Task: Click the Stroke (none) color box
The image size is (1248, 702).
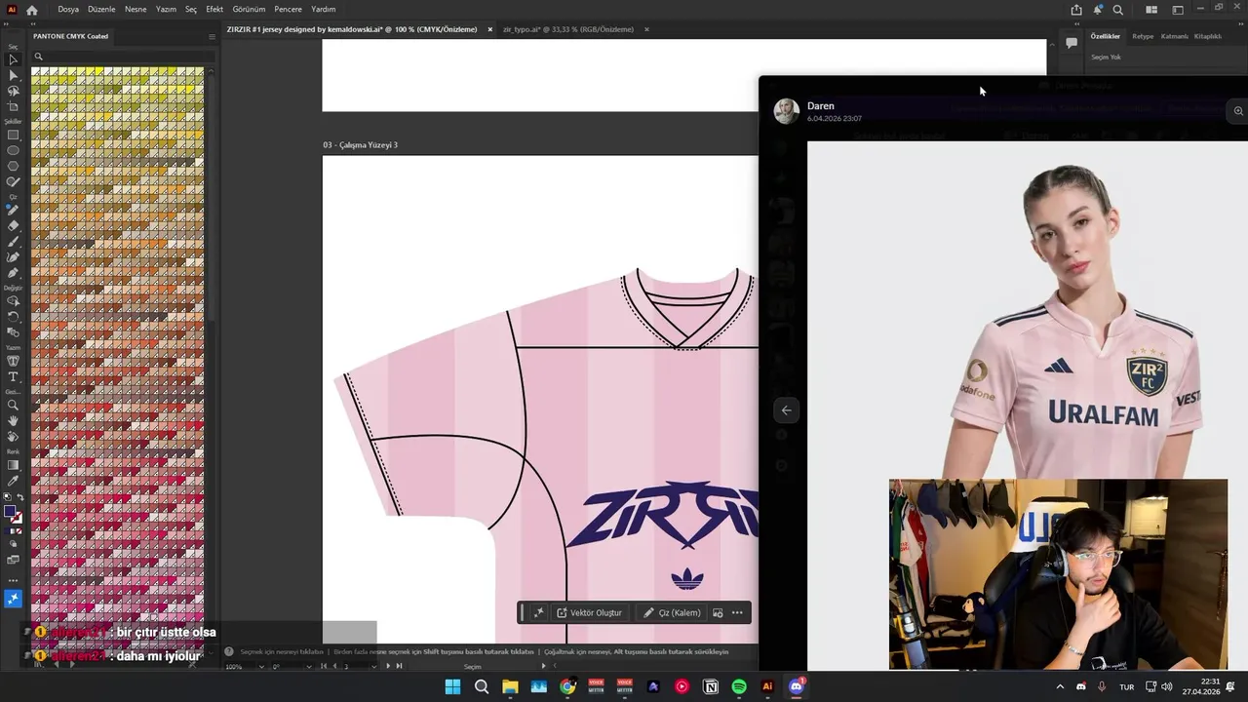Action: pyautogui.click(x=17, y=518)
